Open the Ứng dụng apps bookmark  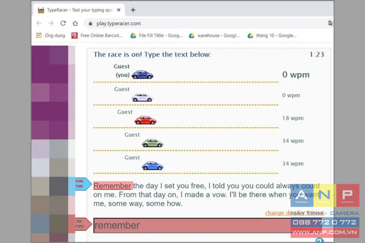(51, 35)
